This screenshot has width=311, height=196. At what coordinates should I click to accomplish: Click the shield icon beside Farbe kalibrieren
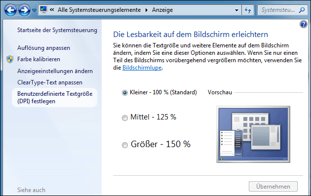pyautogui.click(x=10, y=59)
